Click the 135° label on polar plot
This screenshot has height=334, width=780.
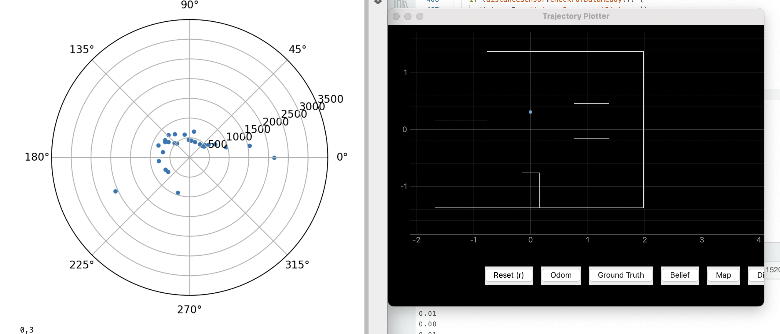(x=82, y=49)
